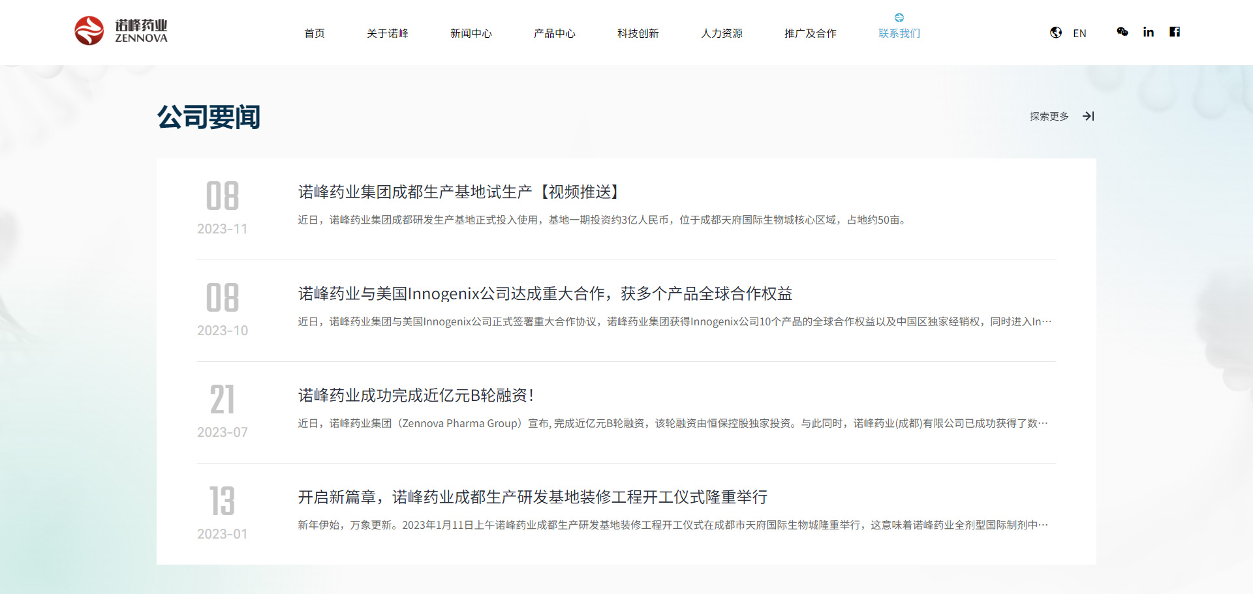Click the arrow icon beside 探索更多
Image resolution: width=1253 pixels, height=594 pixels.
1088,116
